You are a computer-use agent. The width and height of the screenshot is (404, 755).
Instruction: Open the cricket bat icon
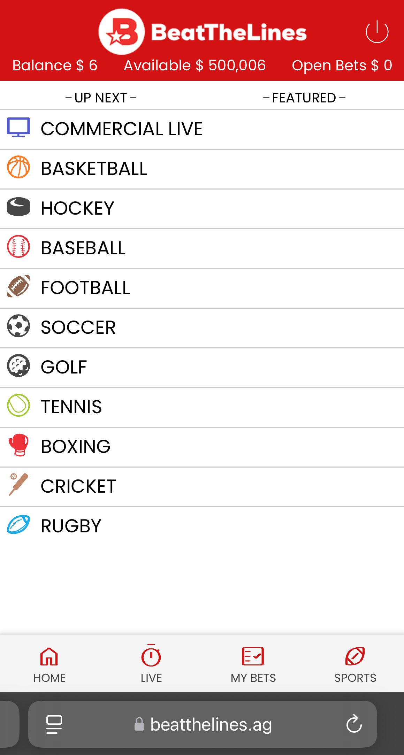click(18, 485)
